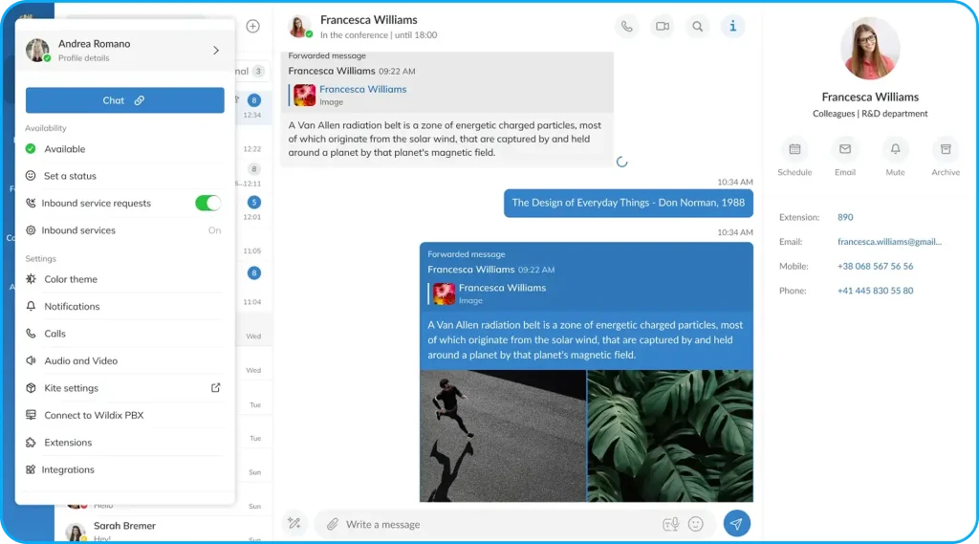The image size is (979, 544).
Task: Toggle the contact info panel icon
Action: 733,27
